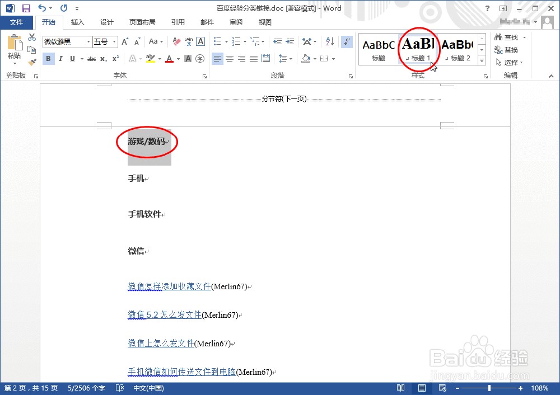The height and width of the screenshot is (395, 560).
Task: Open link 手机微信如何传送文件到电脑
Action: tap(182, 372)
